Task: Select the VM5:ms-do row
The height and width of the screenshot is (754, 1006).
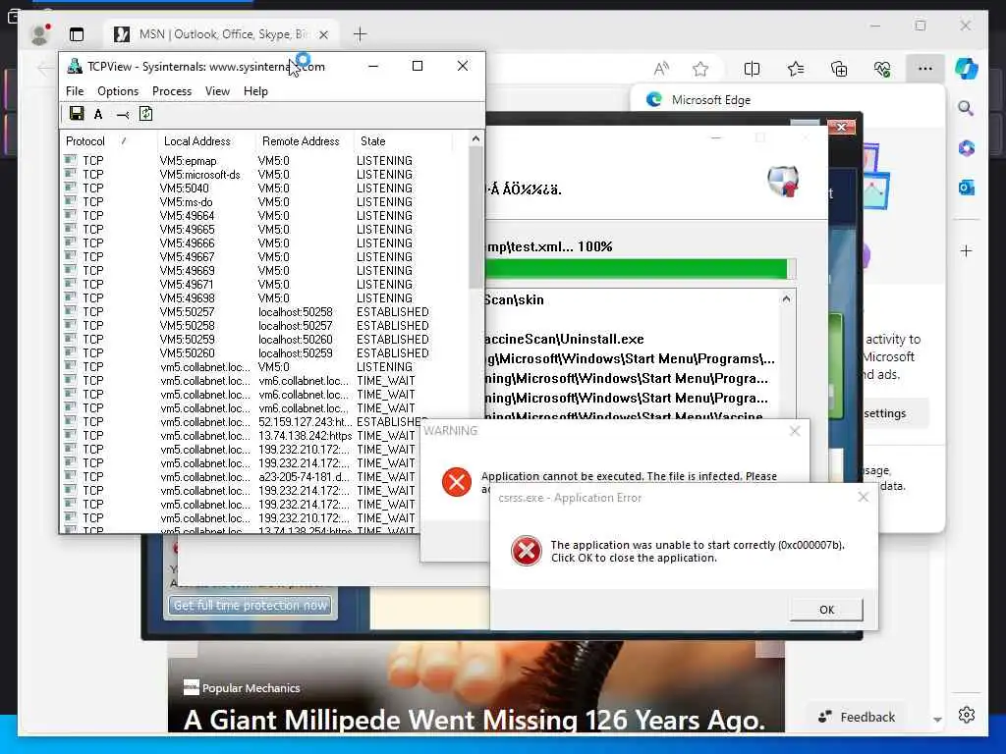Action: point(265,202)
